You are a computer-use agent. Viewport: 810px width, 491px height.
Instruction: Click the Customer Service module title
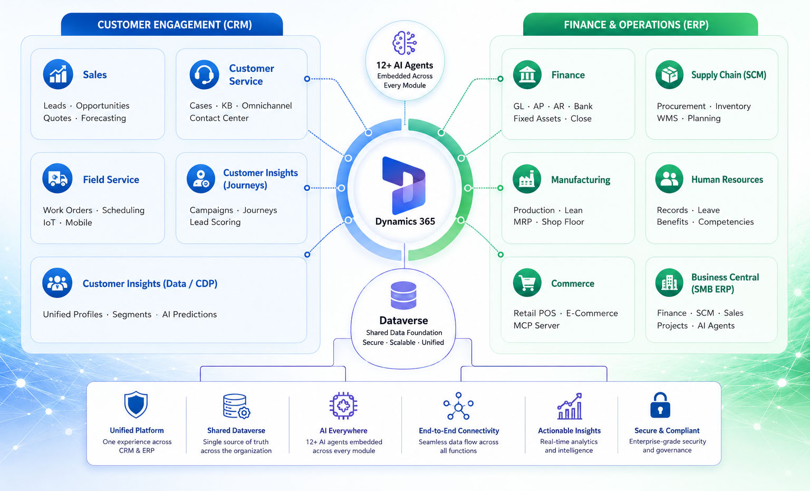pyautogui.click(x=252, y=75)
